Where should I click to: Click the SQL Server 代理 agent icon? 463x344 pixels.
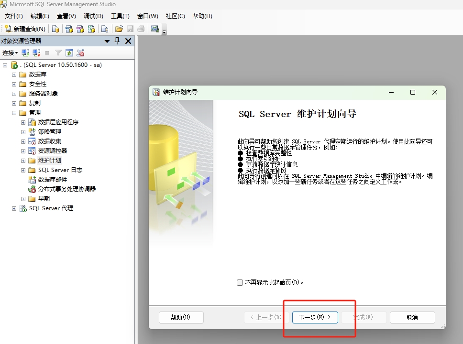click(x=23, y=208)
